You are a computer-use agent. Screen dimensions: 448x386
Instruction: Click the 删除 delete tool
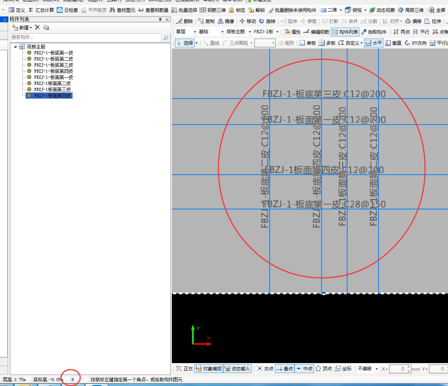(x=184, y=21)
